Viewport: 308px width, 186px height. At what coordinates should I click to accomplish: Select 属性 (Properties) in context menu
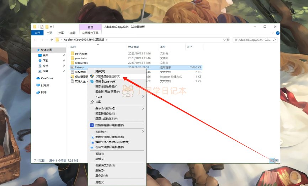tap(100, 182)
